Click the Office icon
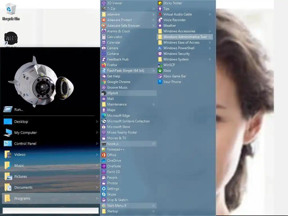The image size is (288, 216). click(104, 155)
